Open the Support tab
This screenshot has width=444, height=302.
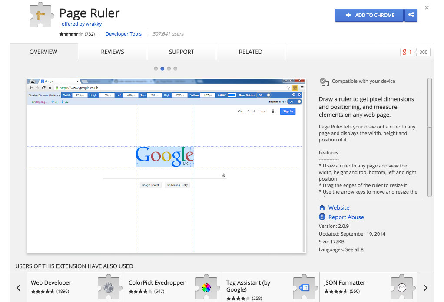click(x=182, y=52)
